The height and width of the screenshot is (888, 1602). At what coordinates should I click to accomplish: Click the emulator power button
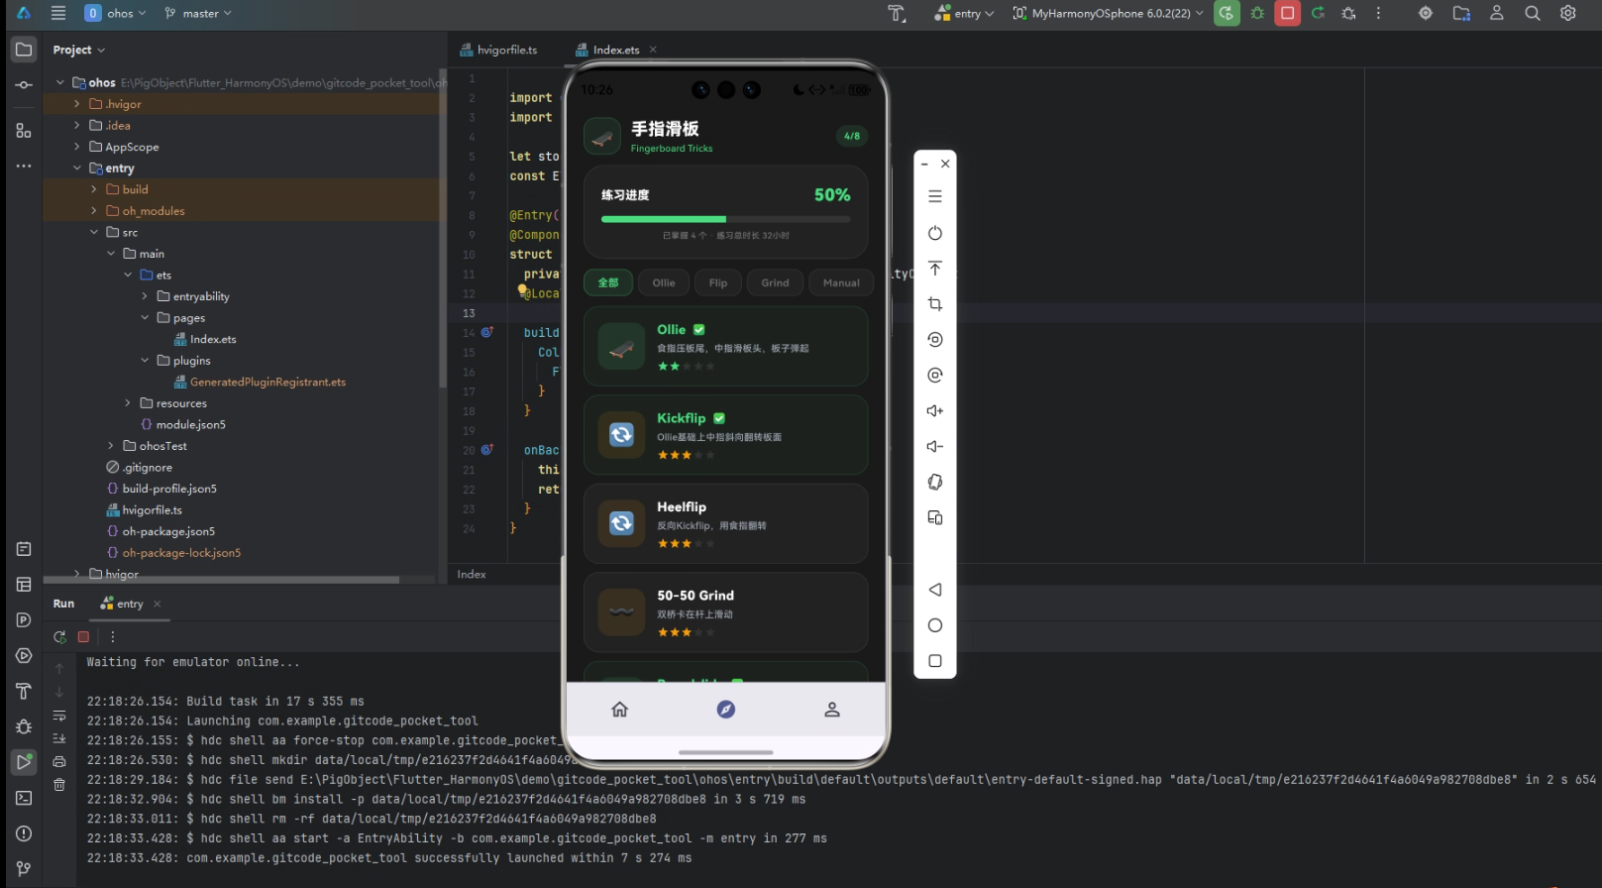(934, 233)
